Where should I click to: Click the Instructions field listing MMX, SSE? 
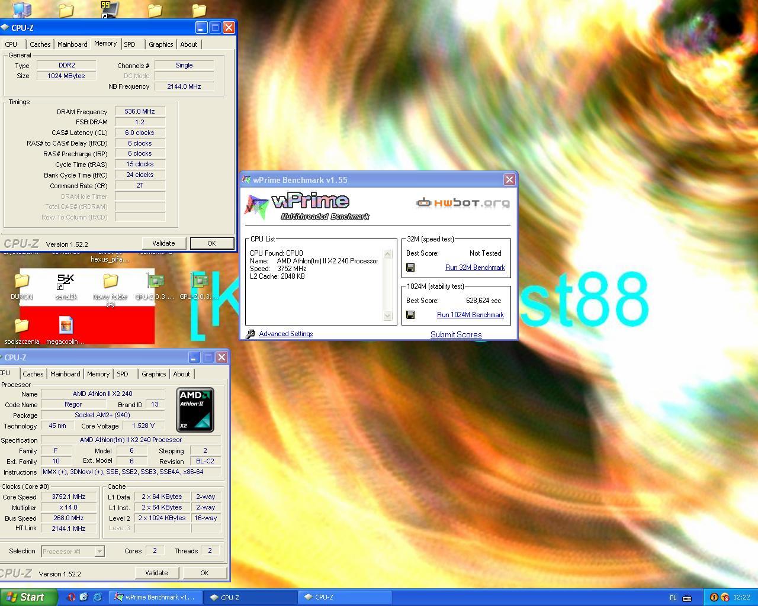(x=131, y=472)
